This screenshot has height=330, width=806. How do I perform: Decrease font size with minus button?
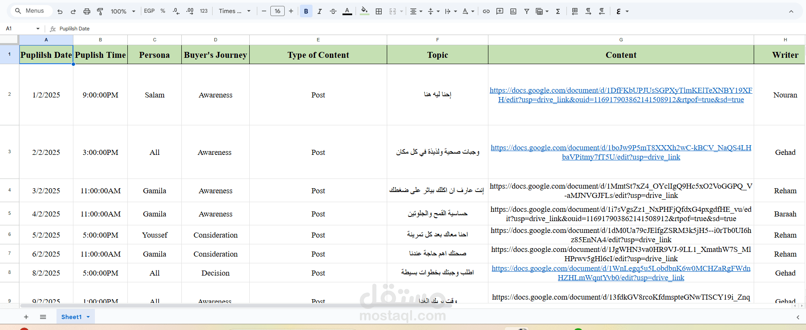pos(264,11)
